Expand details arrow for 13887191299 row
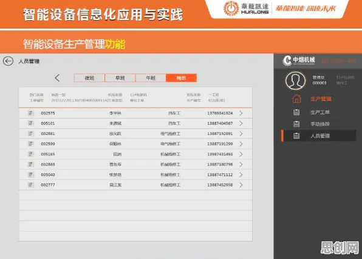 point(241,143)
